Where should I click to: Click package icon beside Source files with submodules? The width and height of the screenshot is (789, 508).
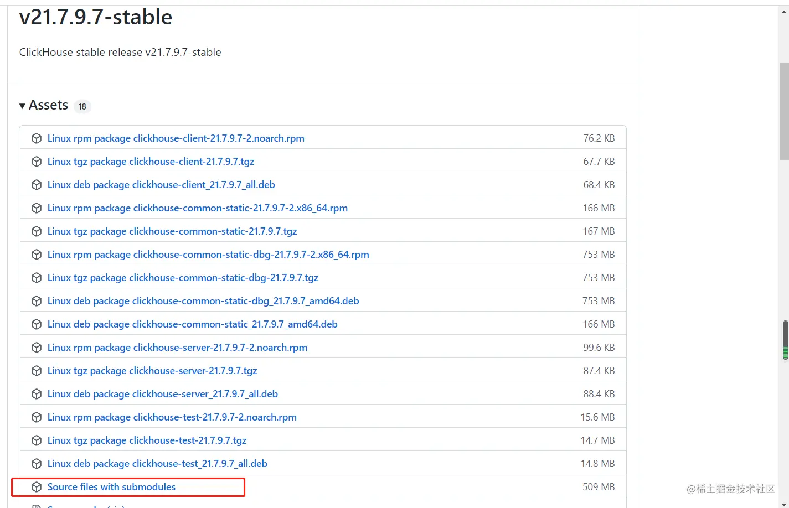[37, 487]
